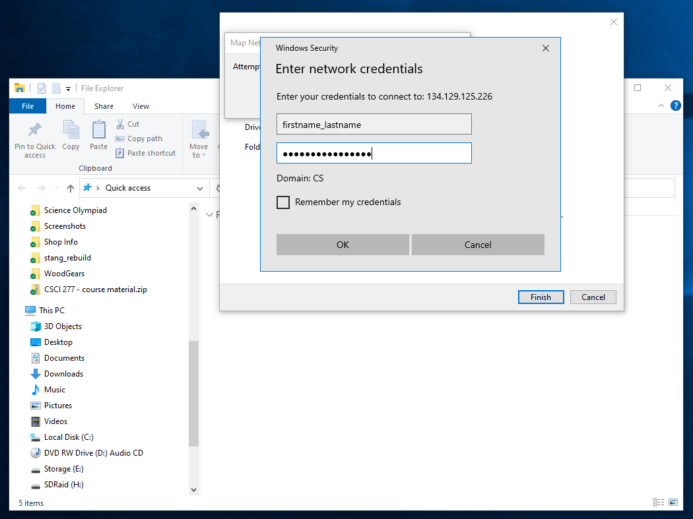Expand the address bar history dropdown
This screenshot has height=519, width=693.
point(200,188)
